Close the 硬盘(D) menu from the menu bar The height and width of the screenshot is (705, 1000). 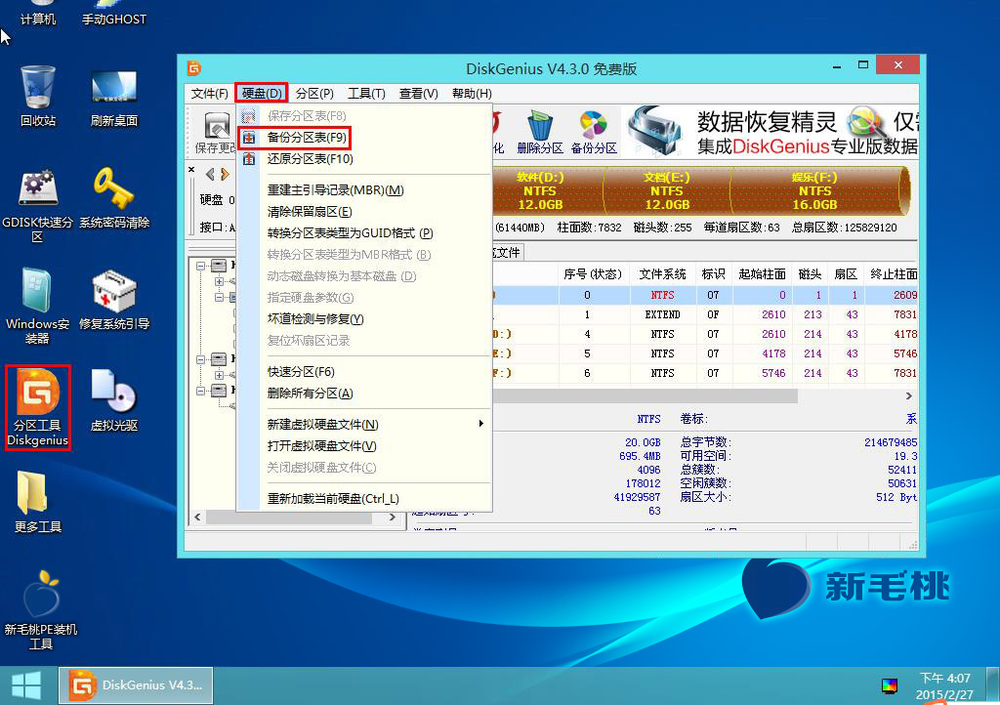262,94
